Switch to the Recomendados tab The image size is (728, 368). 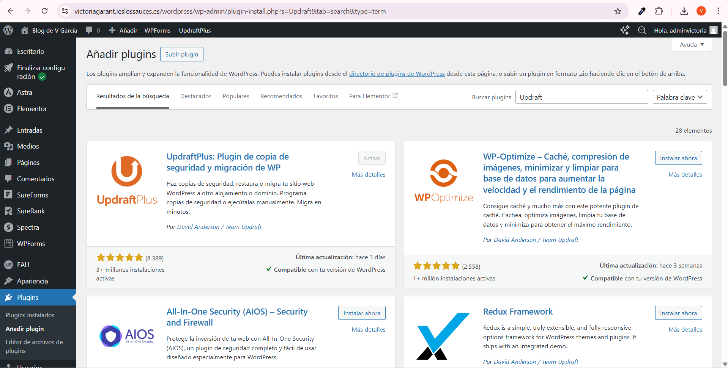click(x=281, y=96)
